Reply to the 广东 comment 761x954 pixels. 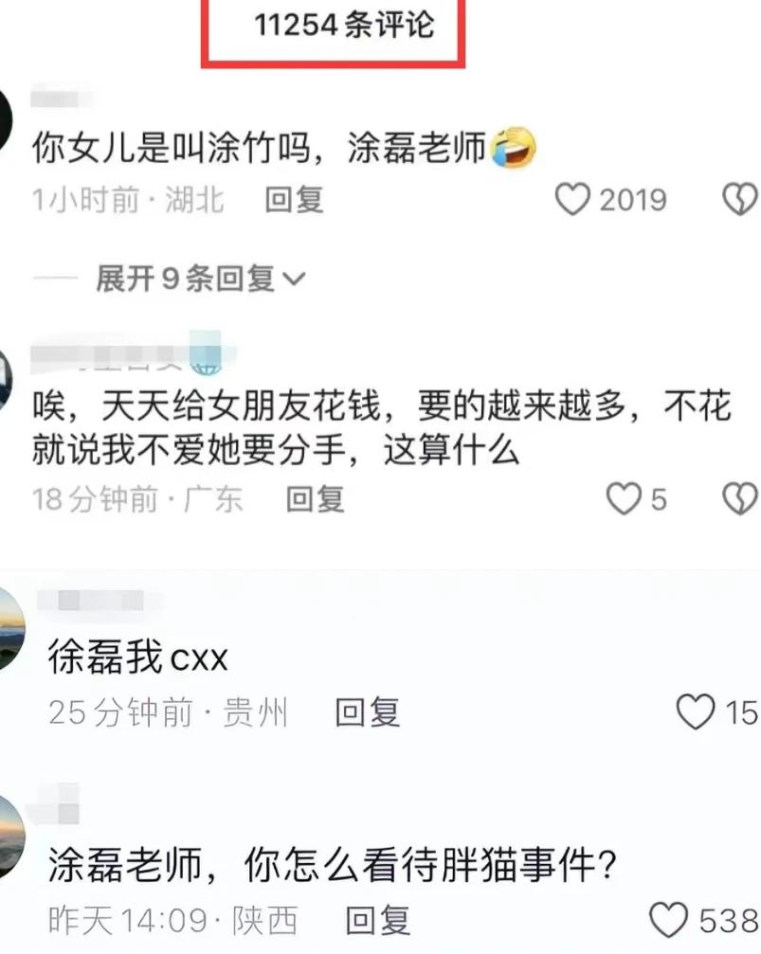tap(316, 499)
